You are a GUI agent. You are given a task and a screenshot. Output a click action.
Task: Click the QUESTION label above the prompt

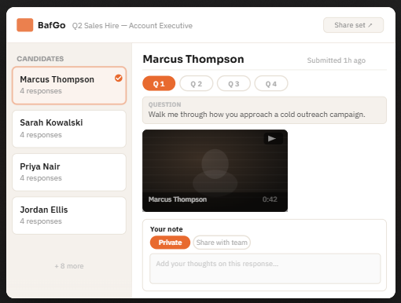[x=164, y=104]
